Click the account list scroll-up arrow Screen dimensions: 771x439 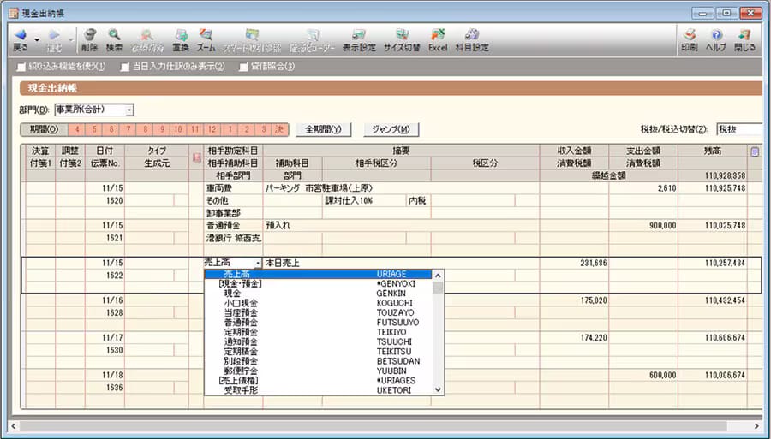[438, 275]
